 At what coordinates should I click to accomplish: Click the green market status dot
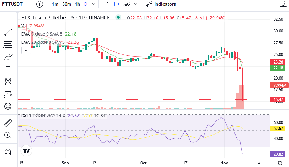(118, 18)
